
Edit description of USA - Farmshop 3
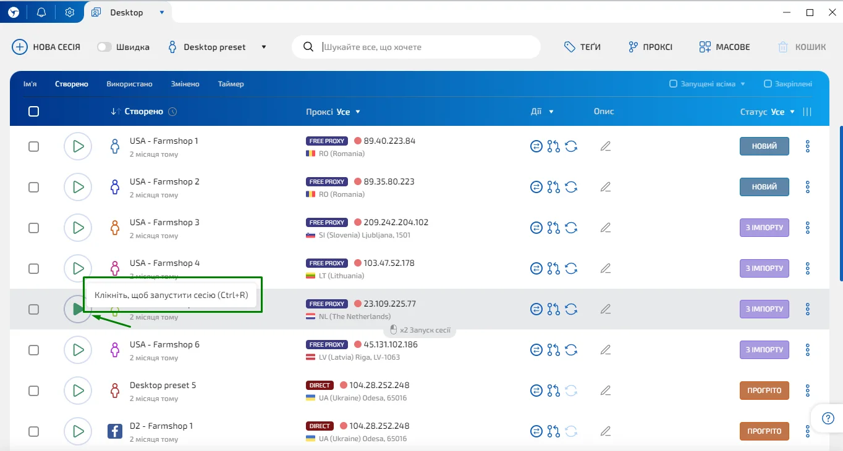[x=606, y=228]
